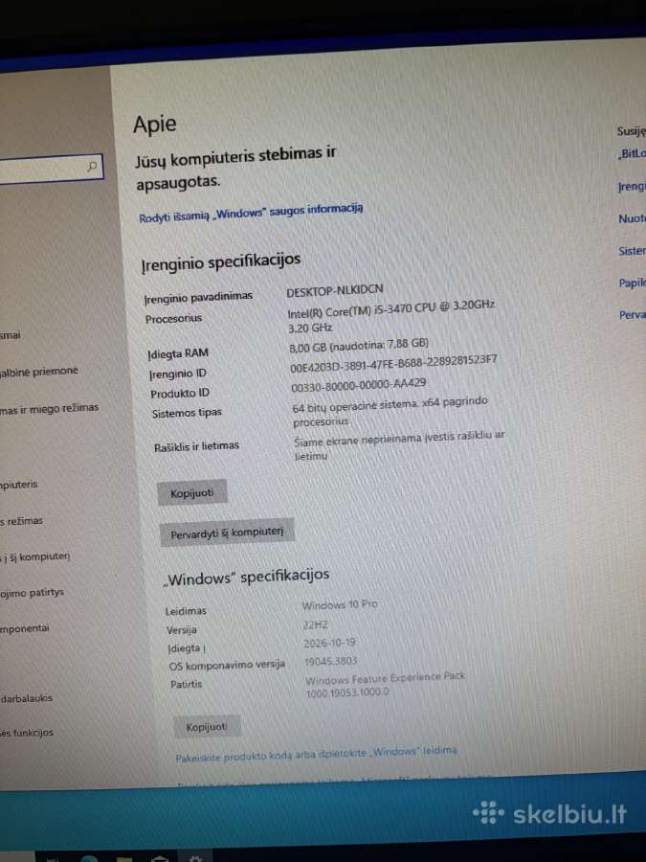Click the OS build value 19045.3803
The image size is (646, 862).
[x=330, y=661]
